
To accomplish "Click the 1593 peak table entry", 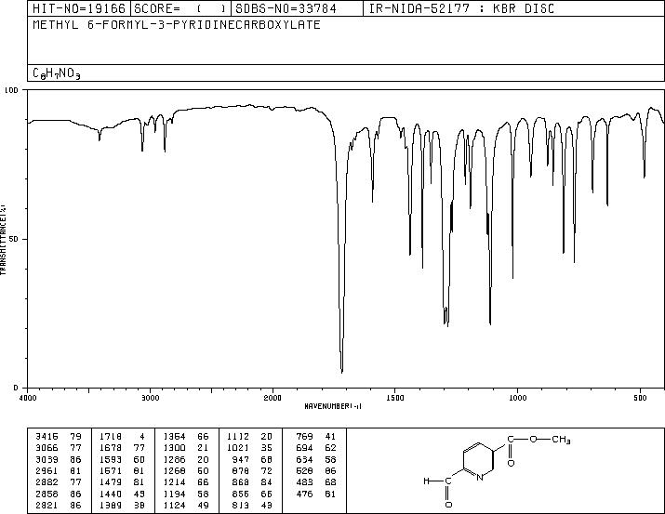I will (111, 459).
